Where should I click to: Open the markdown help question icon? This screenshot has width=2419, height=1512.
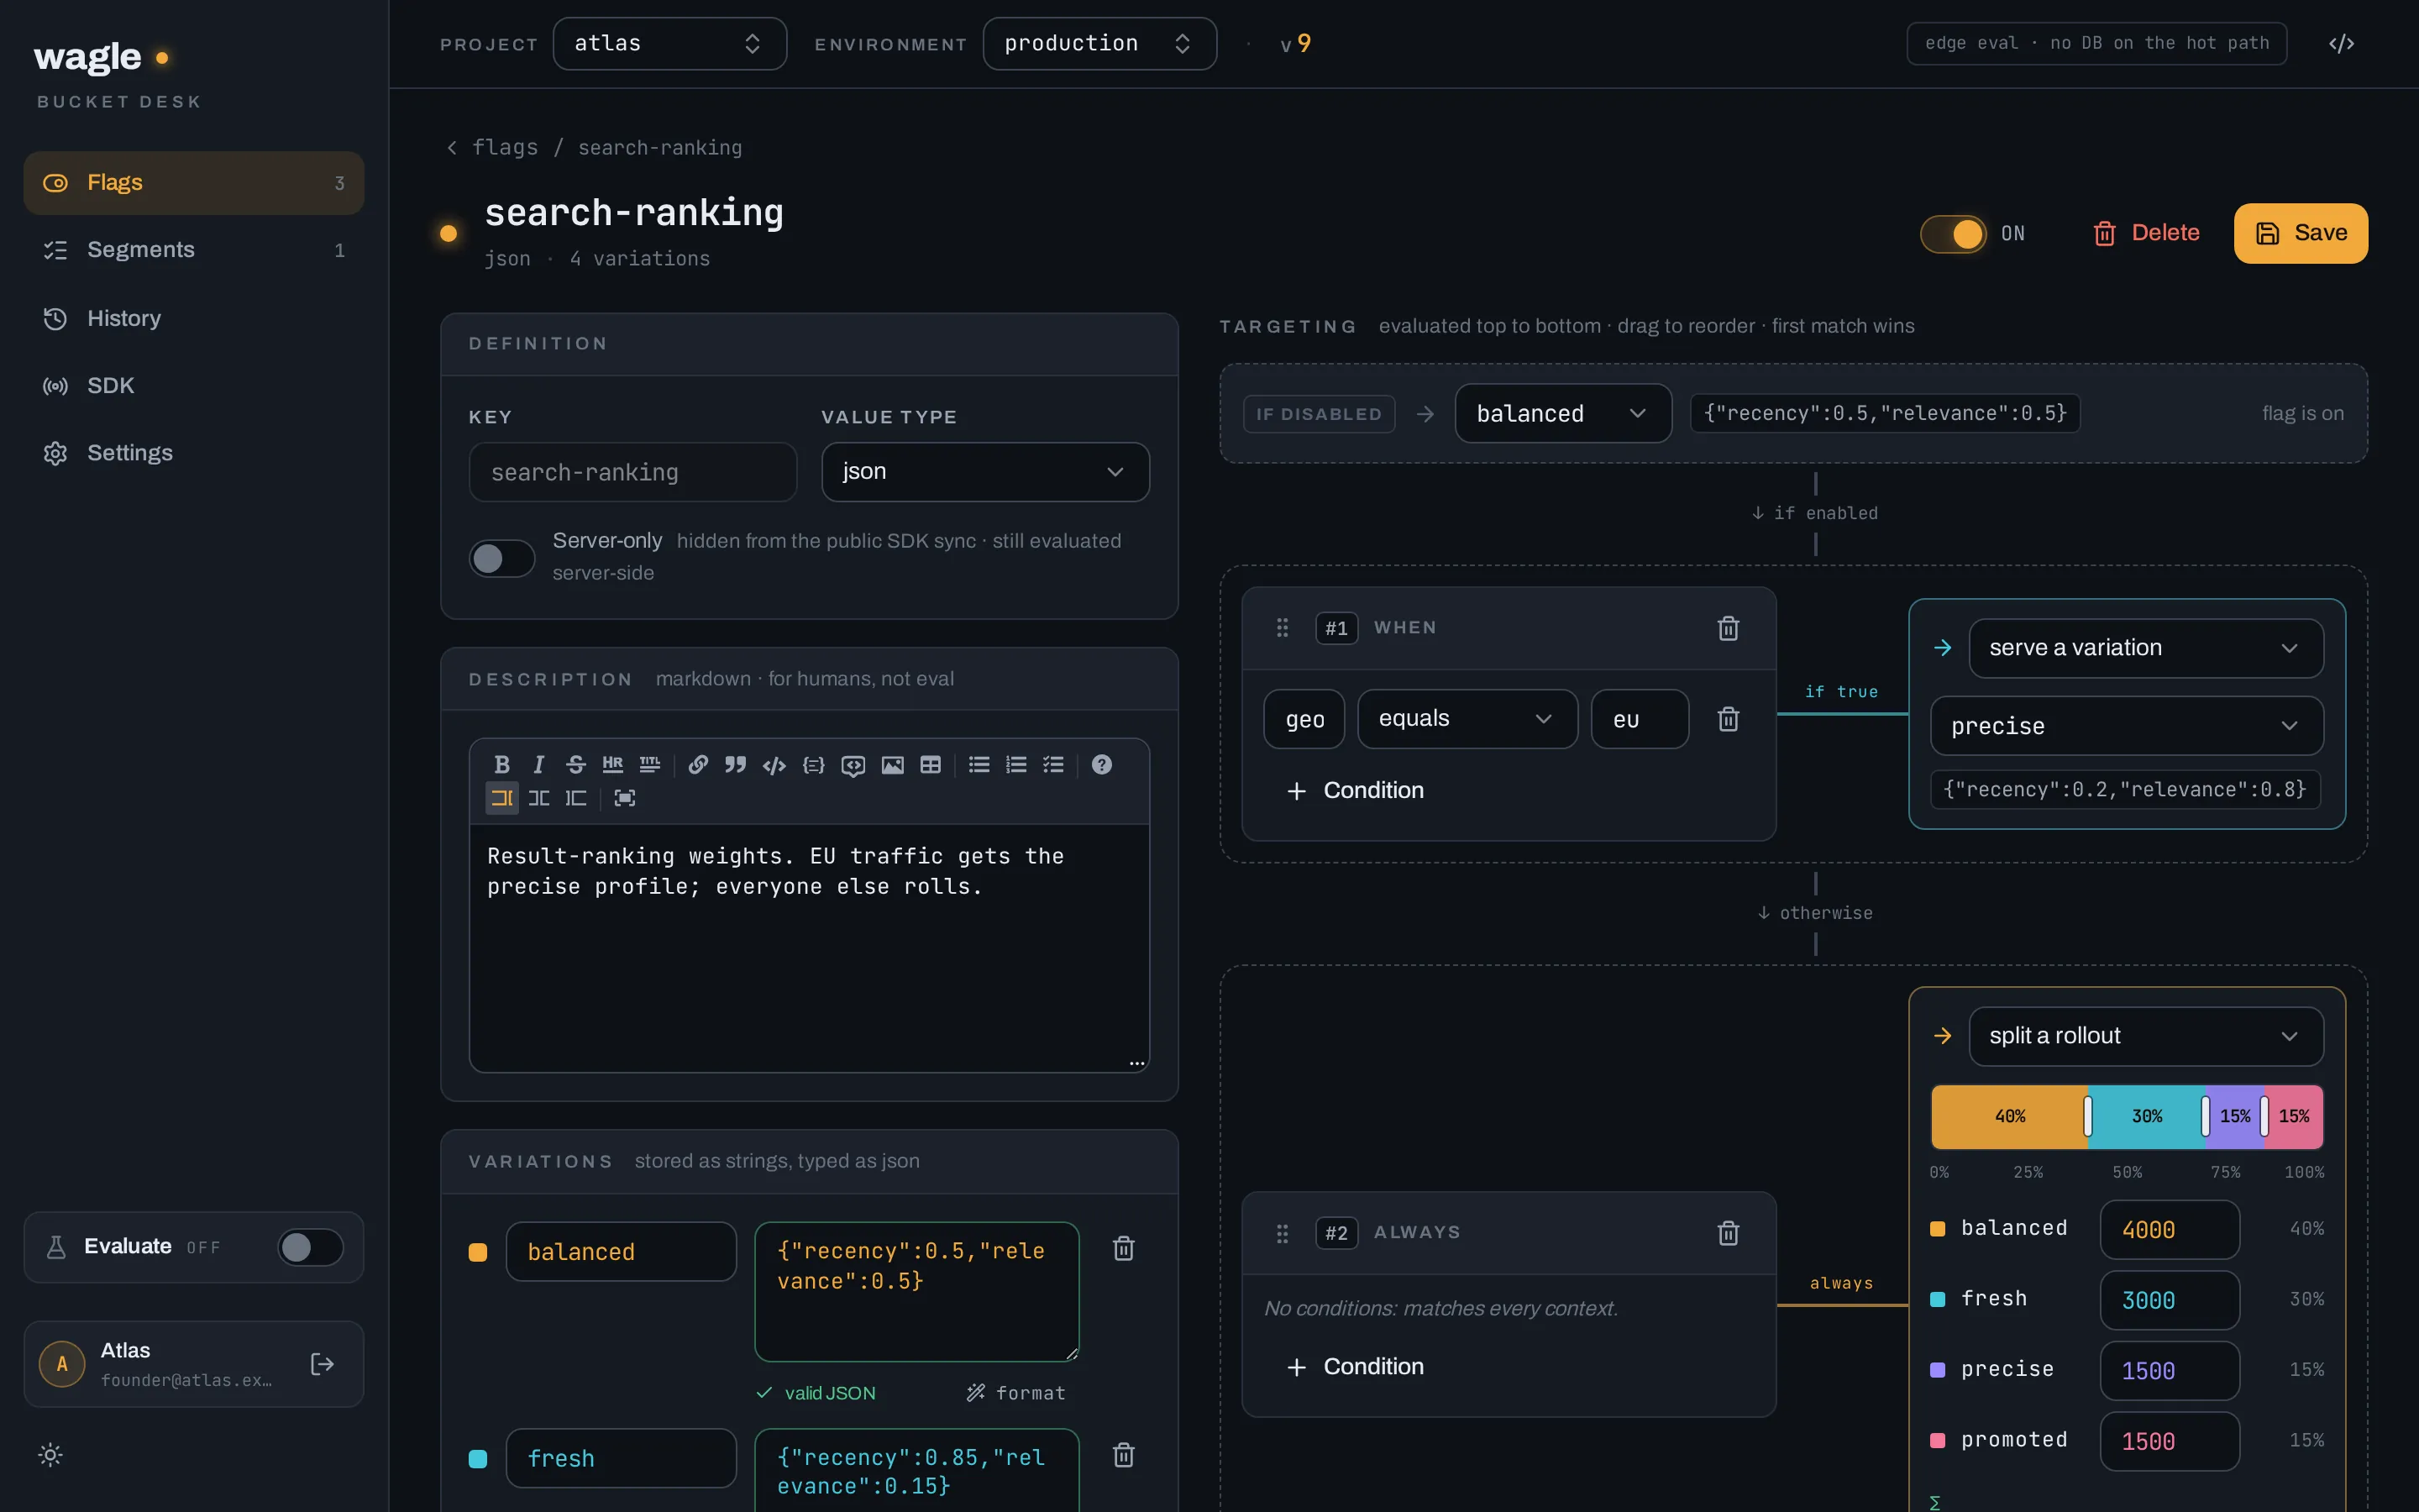pos(1101,765)
